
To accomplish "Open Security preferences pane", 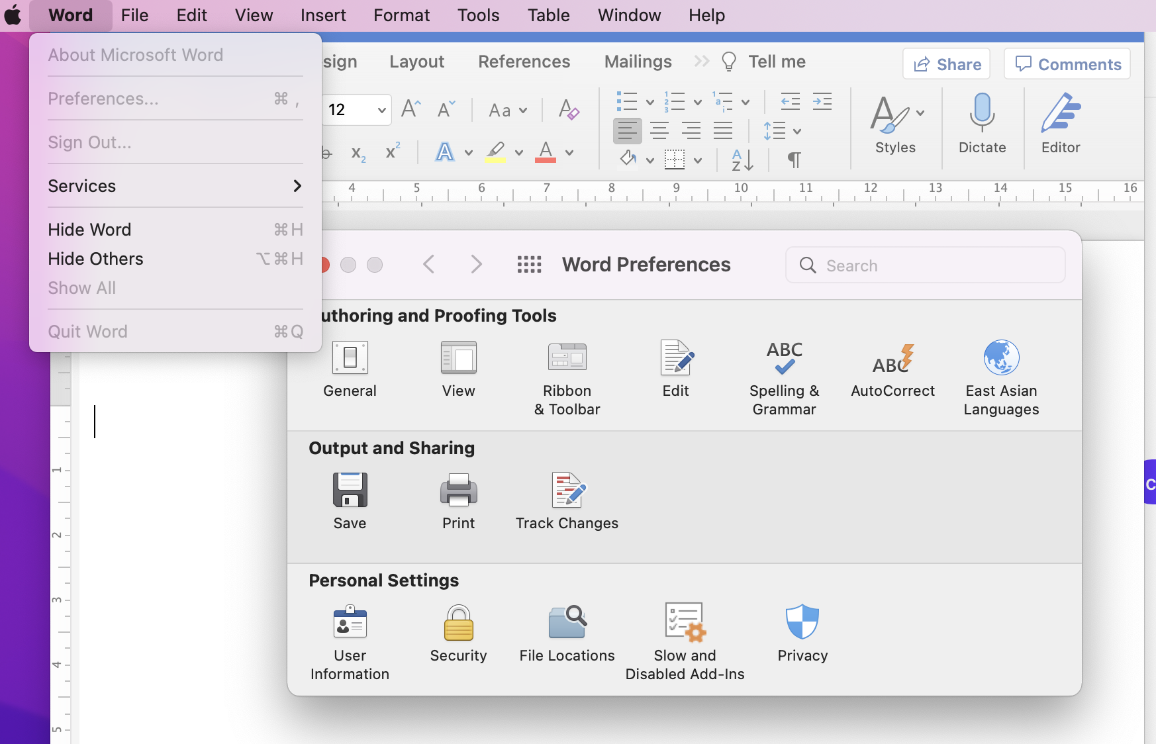I will tap(459, 635).
